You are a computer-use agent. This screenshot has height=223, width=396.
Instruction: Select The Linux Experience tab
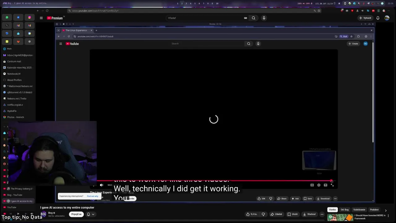(77, 30)
